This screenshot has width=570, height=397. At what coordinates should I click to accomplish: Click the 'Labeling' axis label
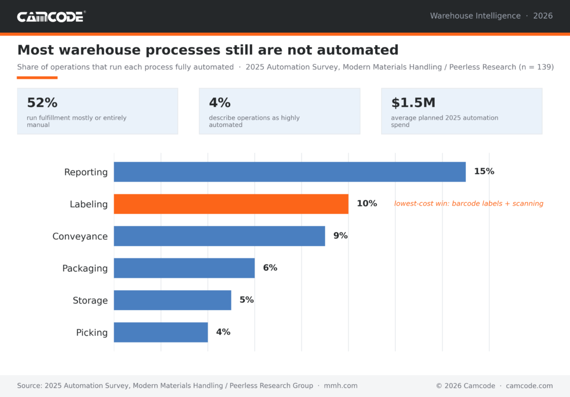click(89, 204)
